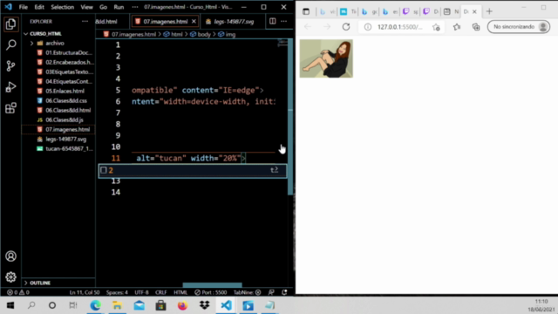This screenshot has height=314, width=558.
Task: Open Source Control view
Action: tap(10, 66)
